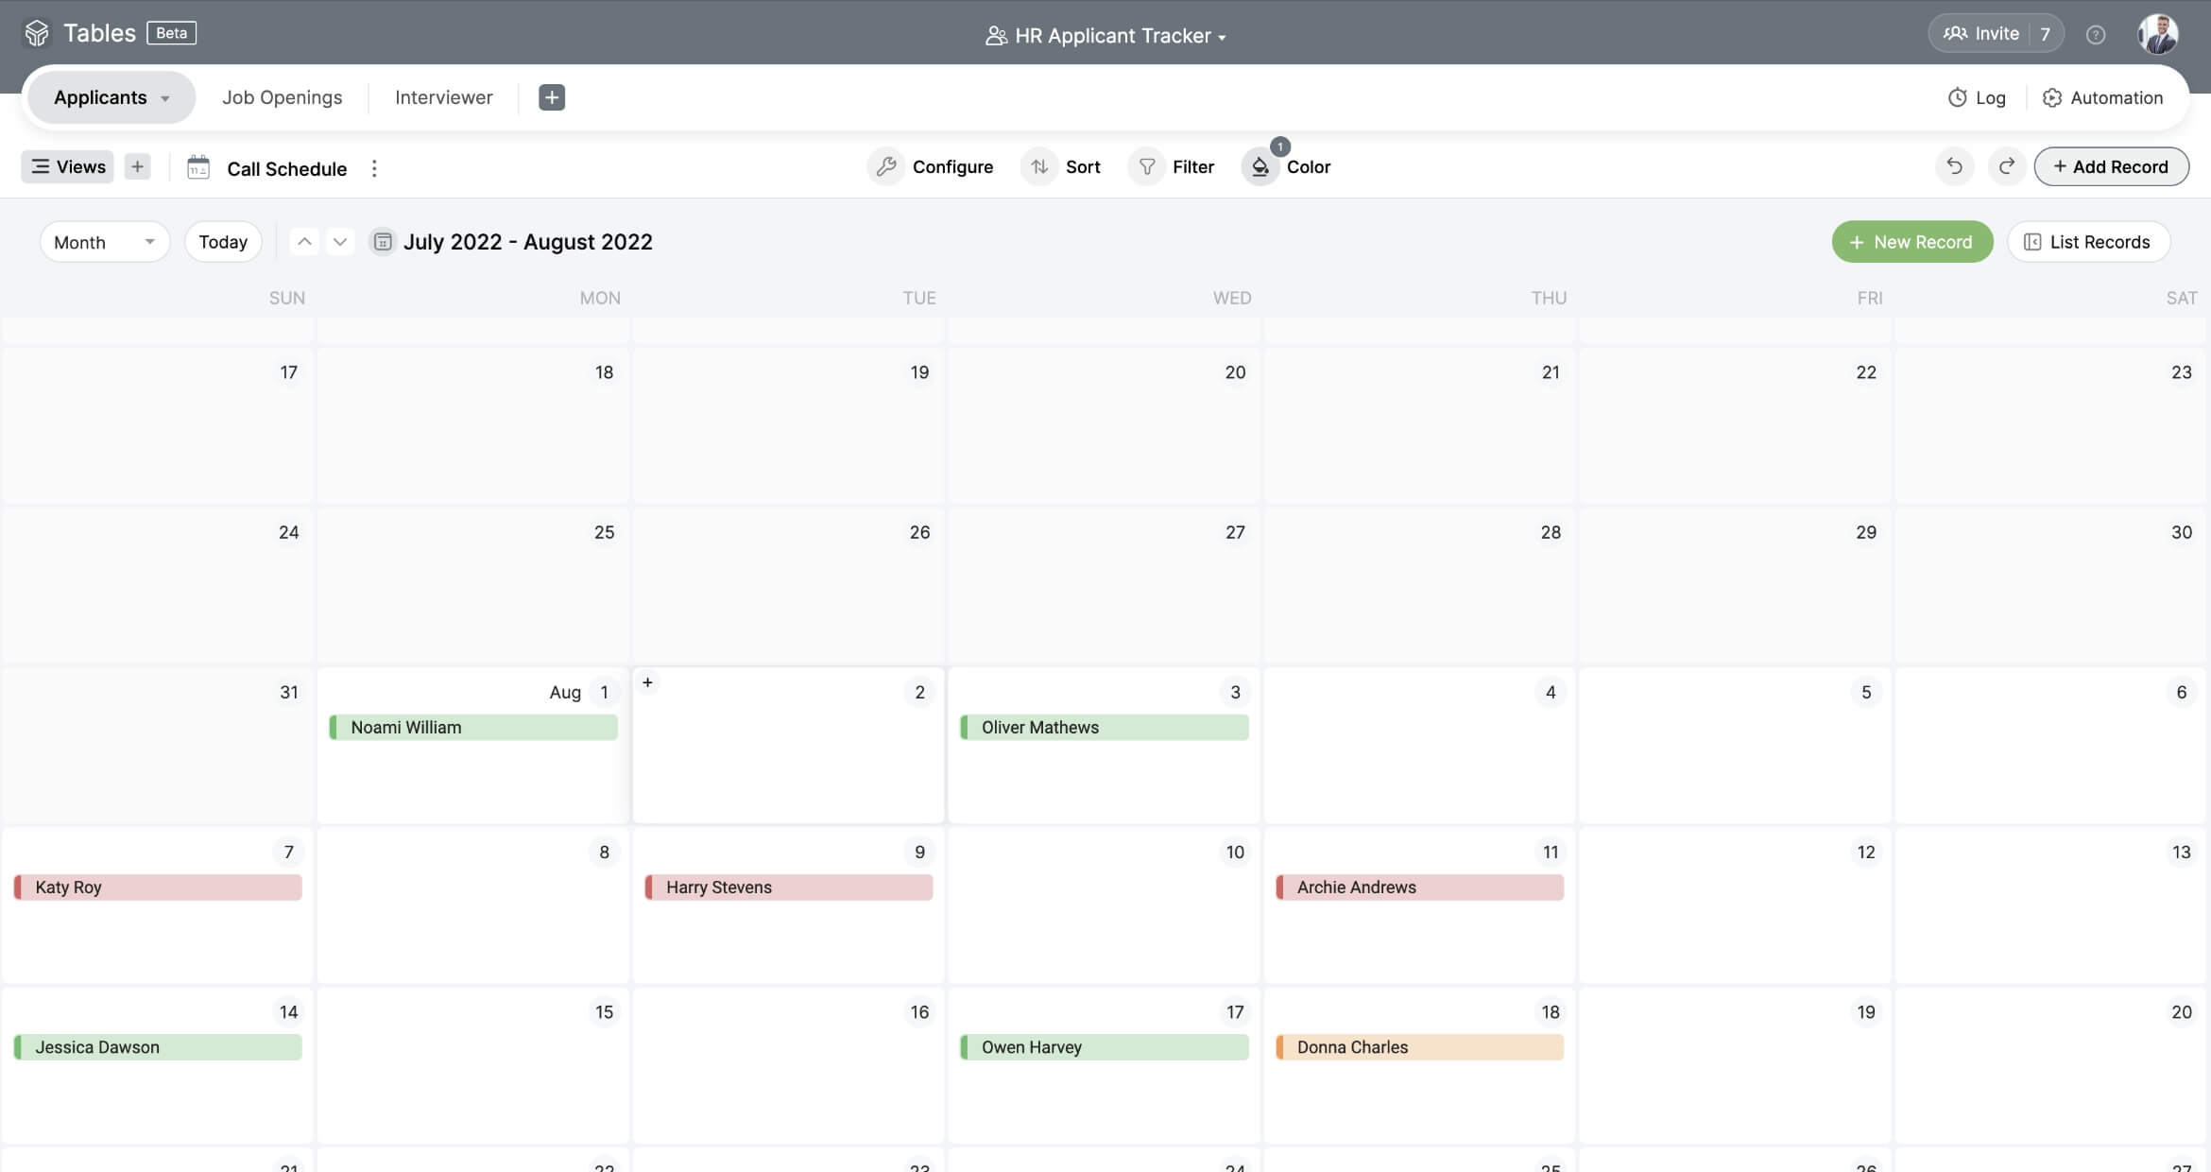Expand the Month view dropdown

click(x=104, y=242)
